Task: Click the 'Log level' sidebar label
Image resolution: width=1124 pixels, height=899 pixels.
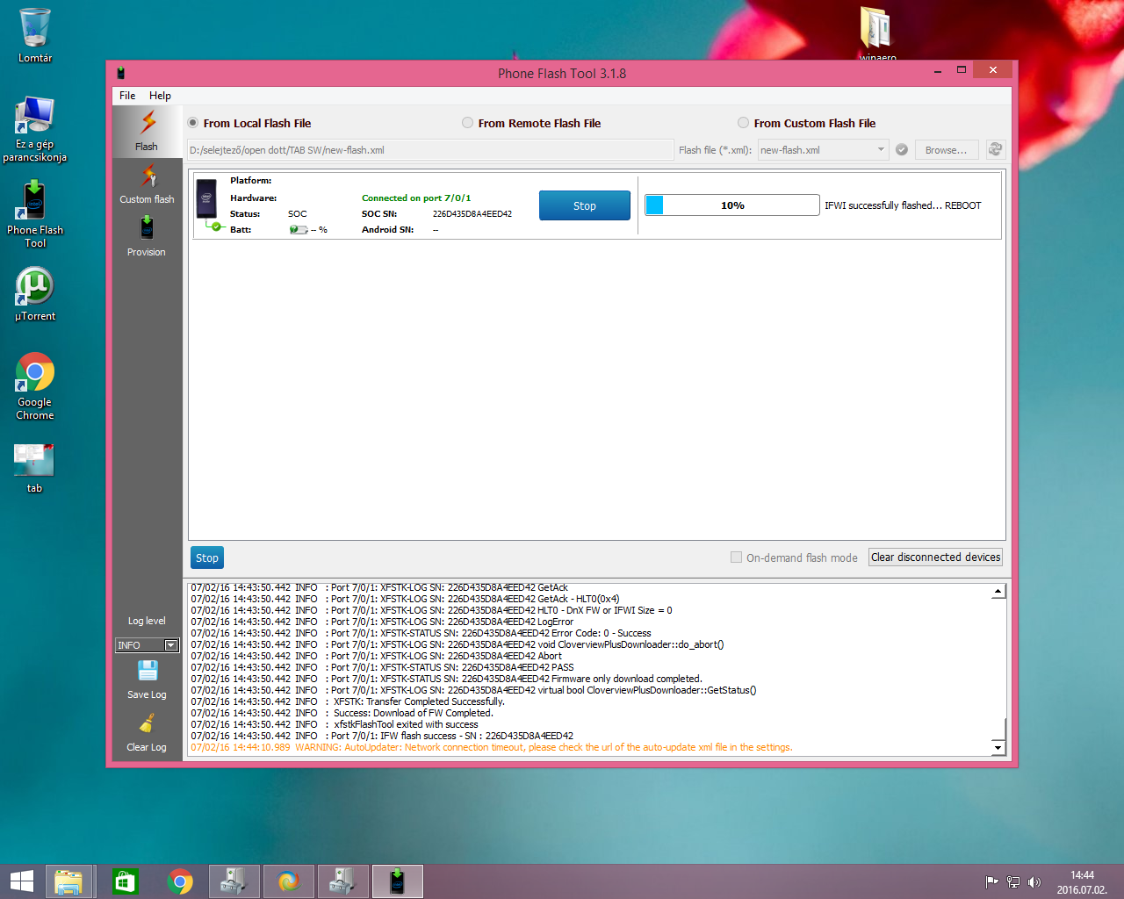Action: (147, 621)
